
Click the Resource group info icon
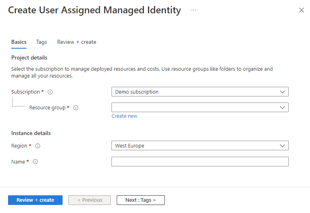[x=76, y=108]
